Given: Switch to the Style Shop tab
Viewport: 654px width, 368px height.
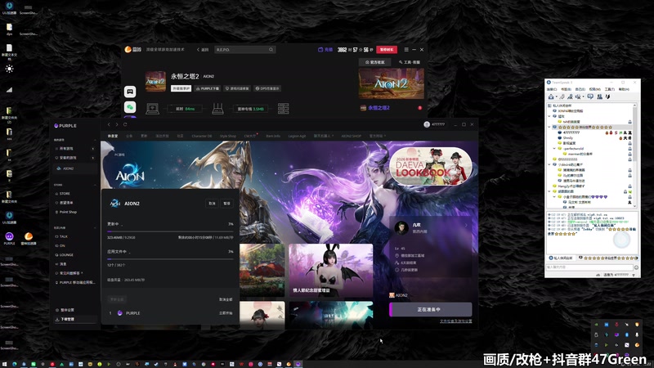Looking at the screenshot, I should coord(228,136).
